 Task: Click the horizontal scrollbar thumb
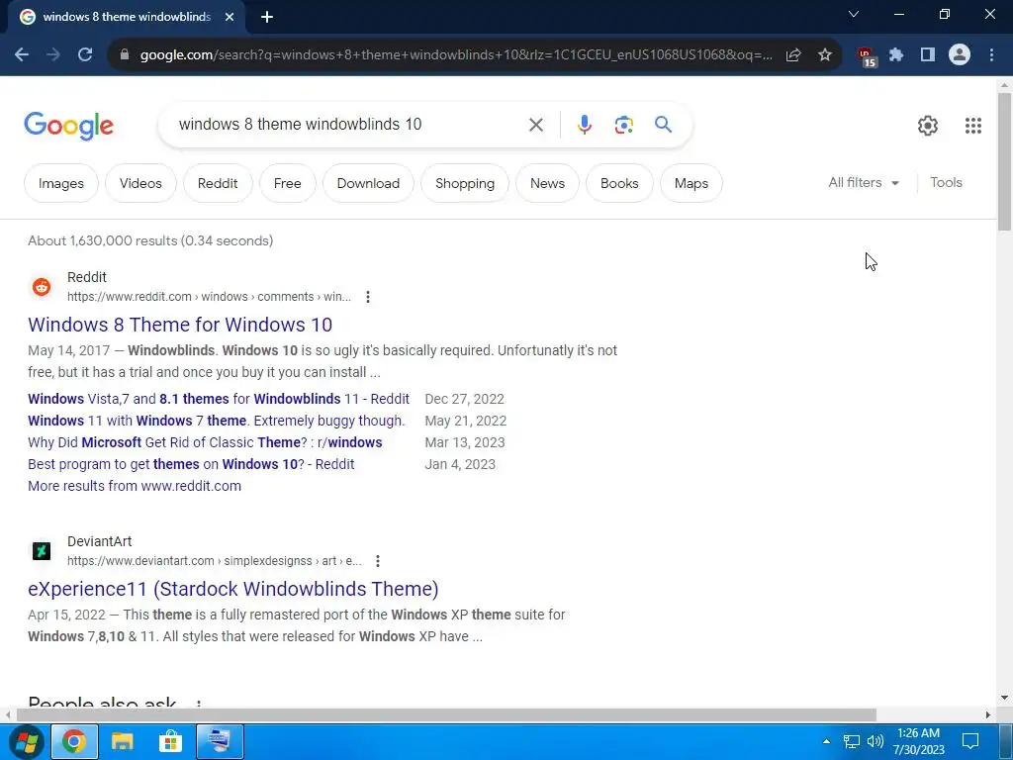[x=446, y=714]
